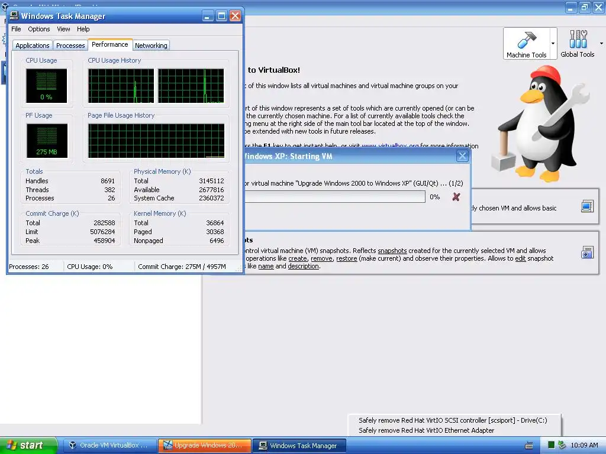Select the Performance tab
606x454 pixels.
coord(110,44)
